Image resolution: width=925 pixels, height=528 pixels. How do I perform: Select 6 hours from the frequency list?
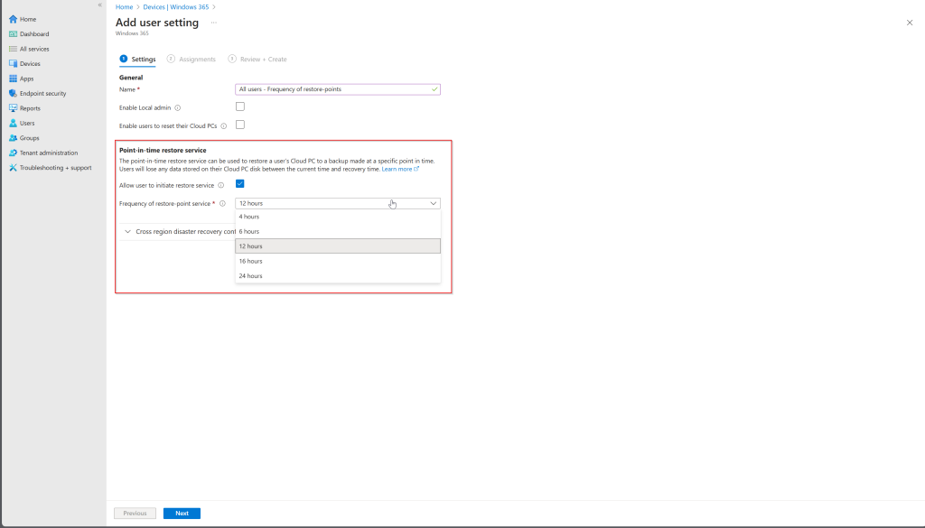pos(338,232)
